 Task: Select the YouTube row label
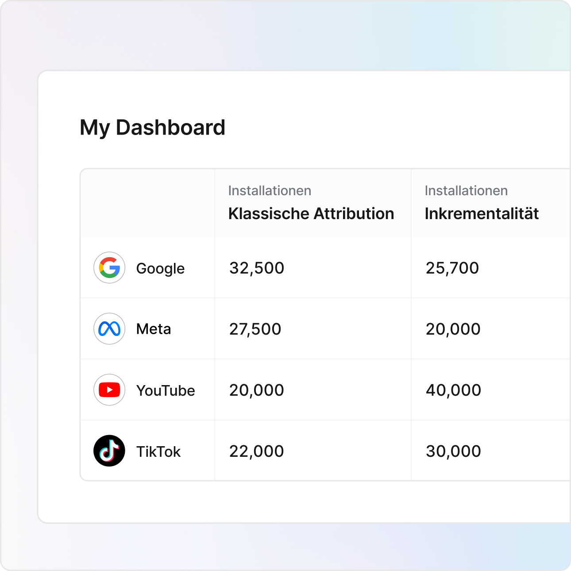pos(166,390)
